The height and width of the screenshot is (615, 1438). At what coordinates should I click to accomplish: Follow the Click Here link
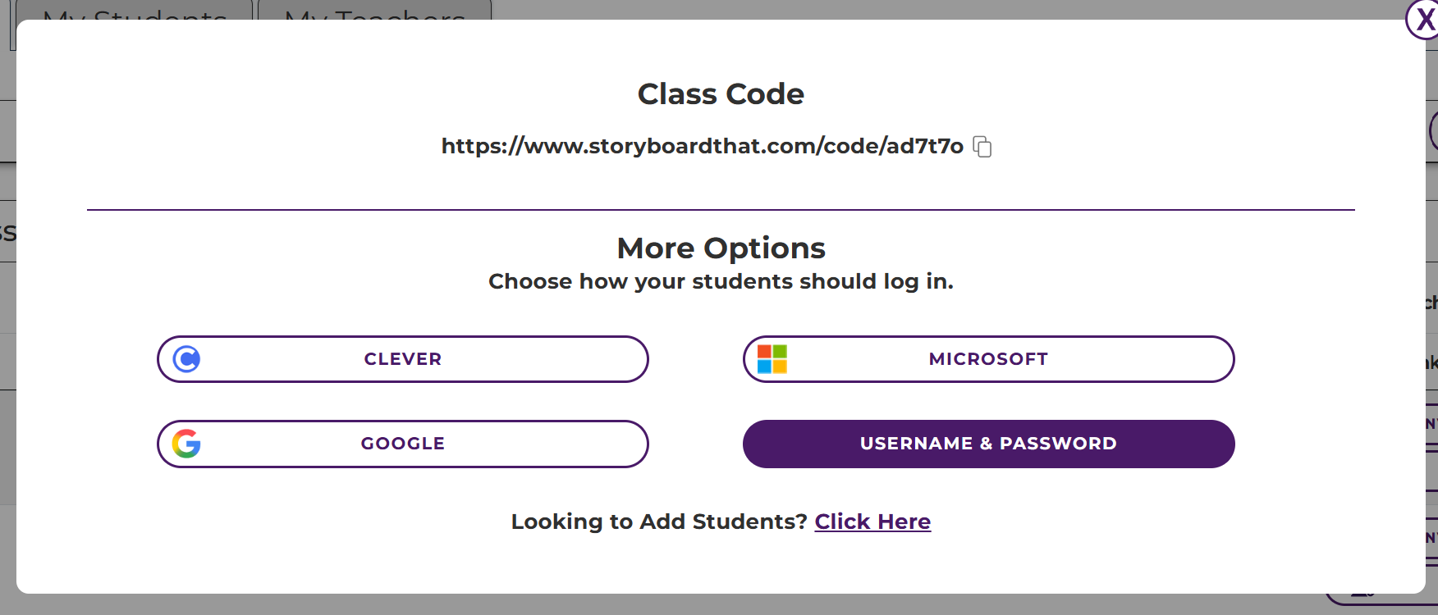click(872, 522)
